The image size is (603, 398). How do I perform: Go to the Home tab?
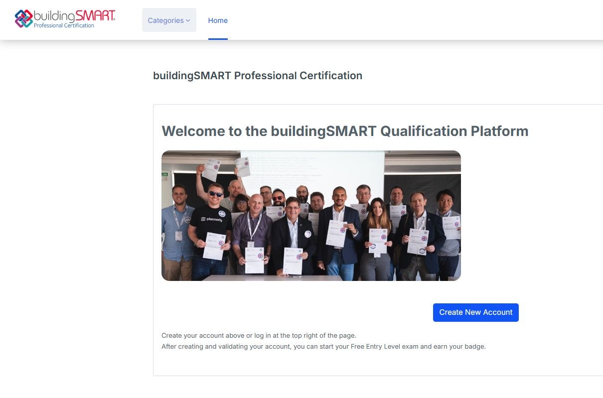pos(218,20)
